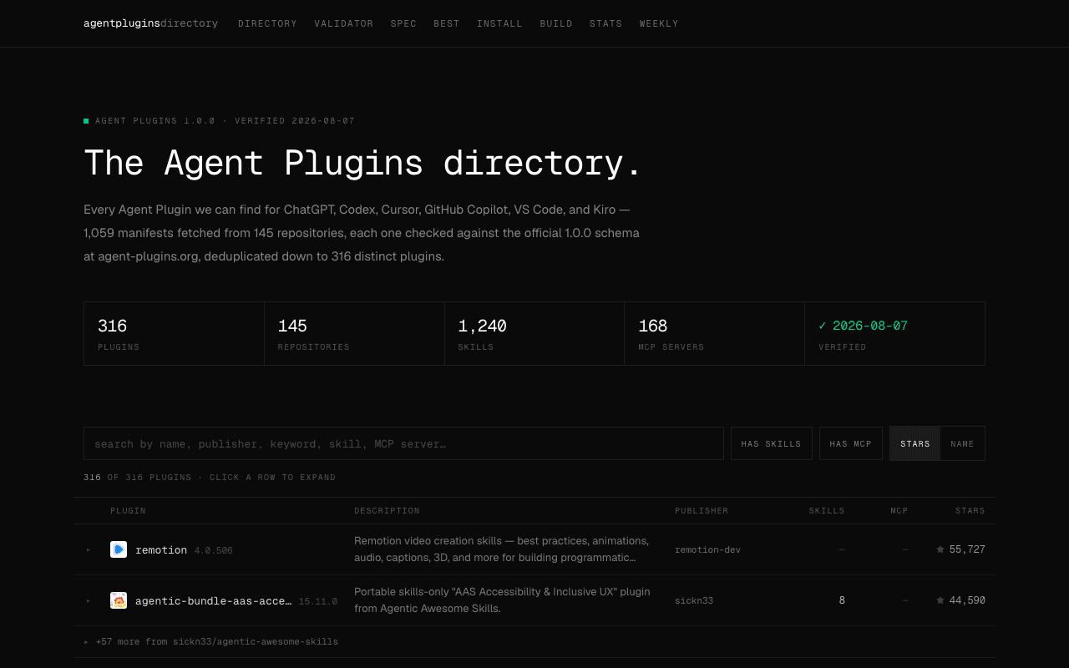The height and width of the screenshot is (668, 1069).
Task: Sort plugins by NAME
Action: pos(962,443)
